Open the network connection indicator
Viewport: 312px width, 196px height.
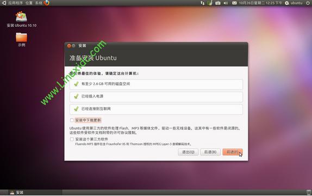pyautogui.click(x=202, y=3)
